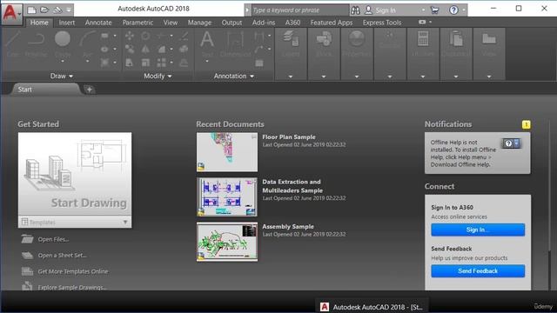Select the Rectangle tool in Draw panel

click(104, 36)
